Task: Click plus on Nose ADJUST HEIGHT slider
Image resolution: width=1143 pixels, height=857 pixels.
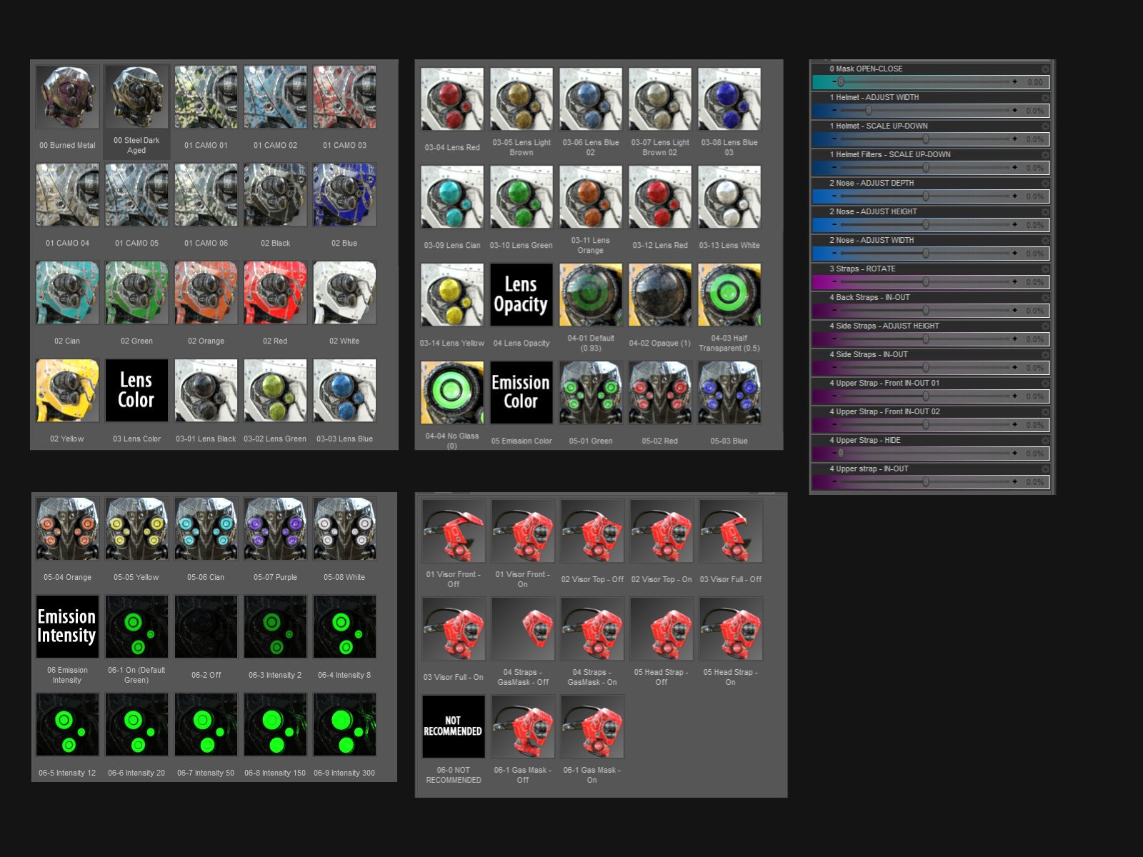Action: [x=1014, y=225]
